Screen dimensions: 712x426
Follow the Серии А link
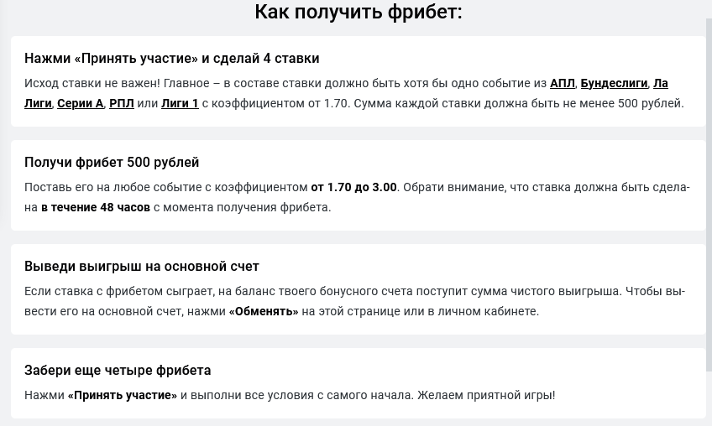[x=80, y=103]
